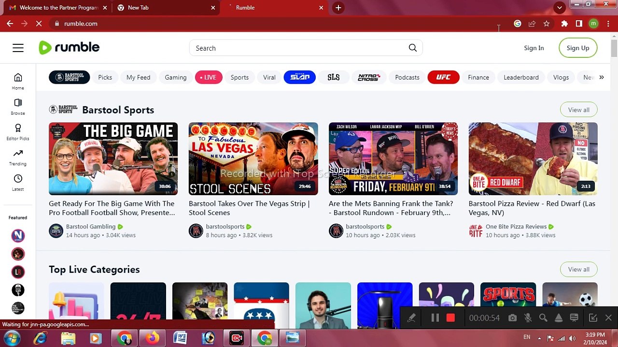
Task: Open a new browser tab
Action: coord(338,8)
